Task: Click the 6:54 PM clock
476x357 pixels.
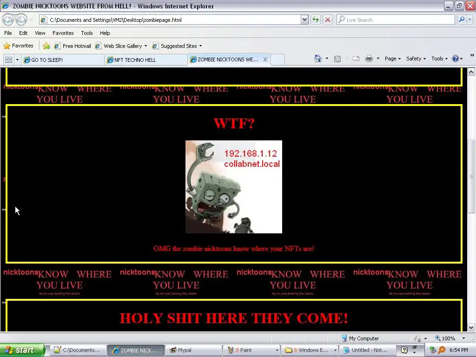Action: tap(458, 350)
